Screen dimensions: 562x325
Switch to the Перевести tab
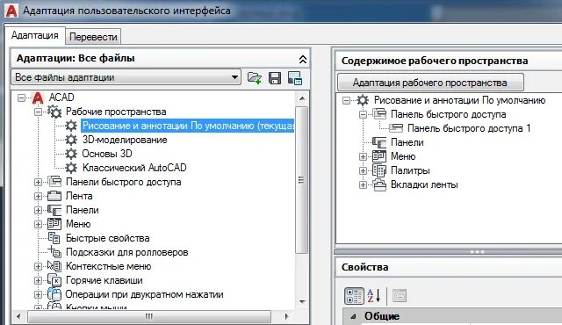(x=93, y=37)
